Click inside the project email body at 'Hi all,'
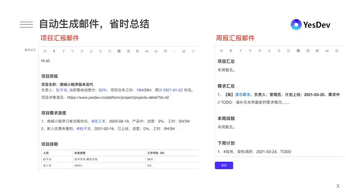Image resolution: width=346 pixels, height=194 pixels. click(46, 61)
